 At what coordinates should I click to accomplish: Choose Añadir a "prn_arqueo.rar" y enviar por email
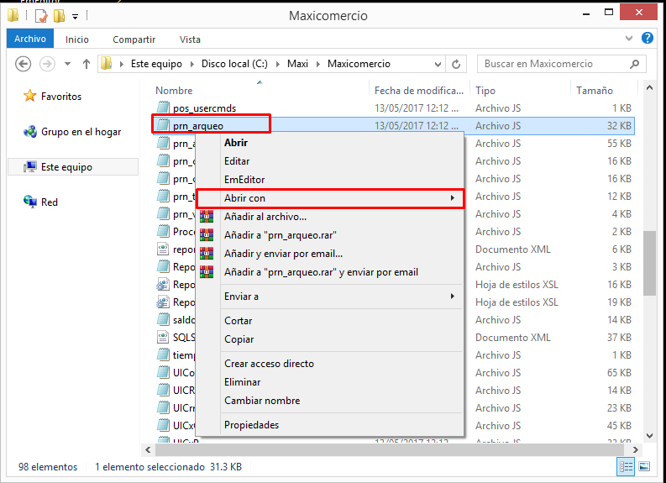321,272
